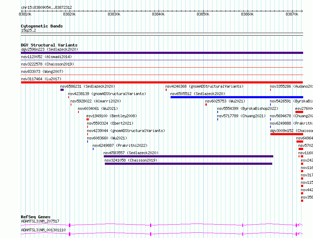Open nsv4239044 (gnomADStructuralVariants) label

point(126,131)
